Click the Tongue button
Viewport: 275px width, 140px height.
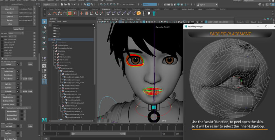(10, 13)
